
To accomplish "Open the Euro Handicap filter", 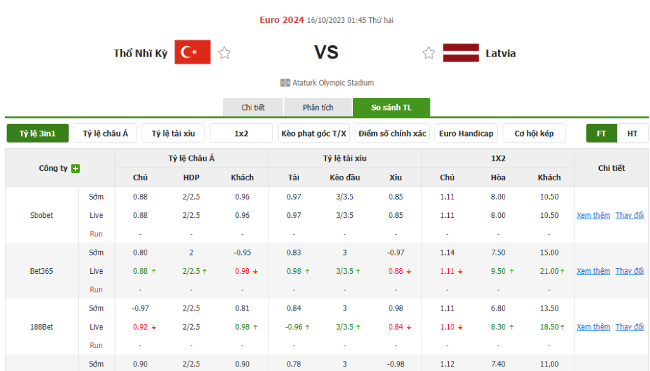I will (x=466, y=133).
